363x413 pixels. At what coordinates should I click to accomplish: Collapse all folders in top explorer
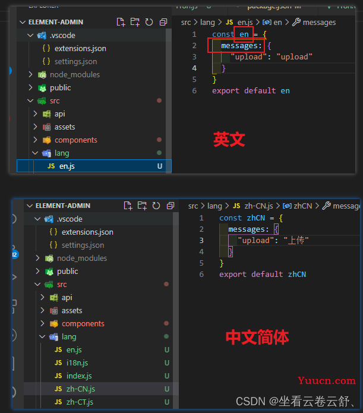[x=163, y=22]
